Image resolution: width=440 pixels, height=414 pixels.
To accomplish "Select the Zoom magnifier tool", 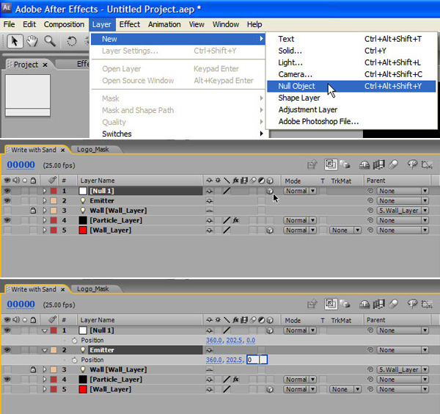I will pos(50,41).
